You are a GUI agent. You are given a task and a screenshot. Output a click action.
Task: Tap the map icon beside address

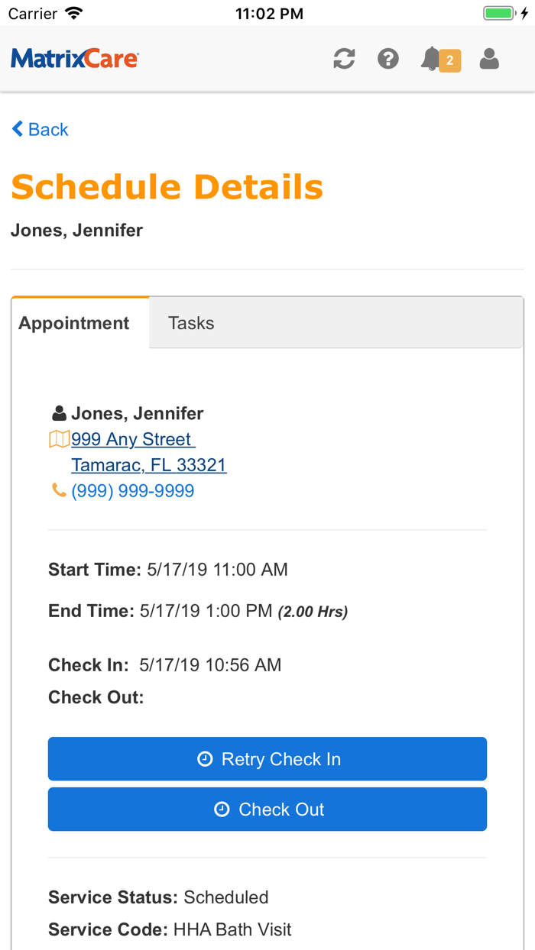click(59, 439)
